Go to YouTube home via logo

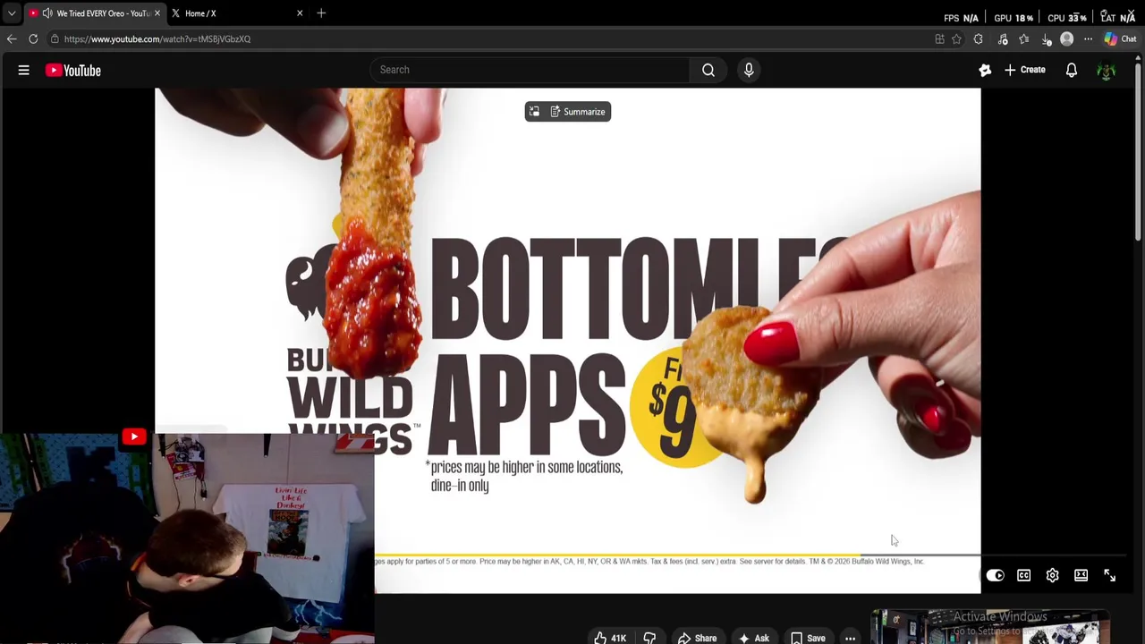click(73, 70)
